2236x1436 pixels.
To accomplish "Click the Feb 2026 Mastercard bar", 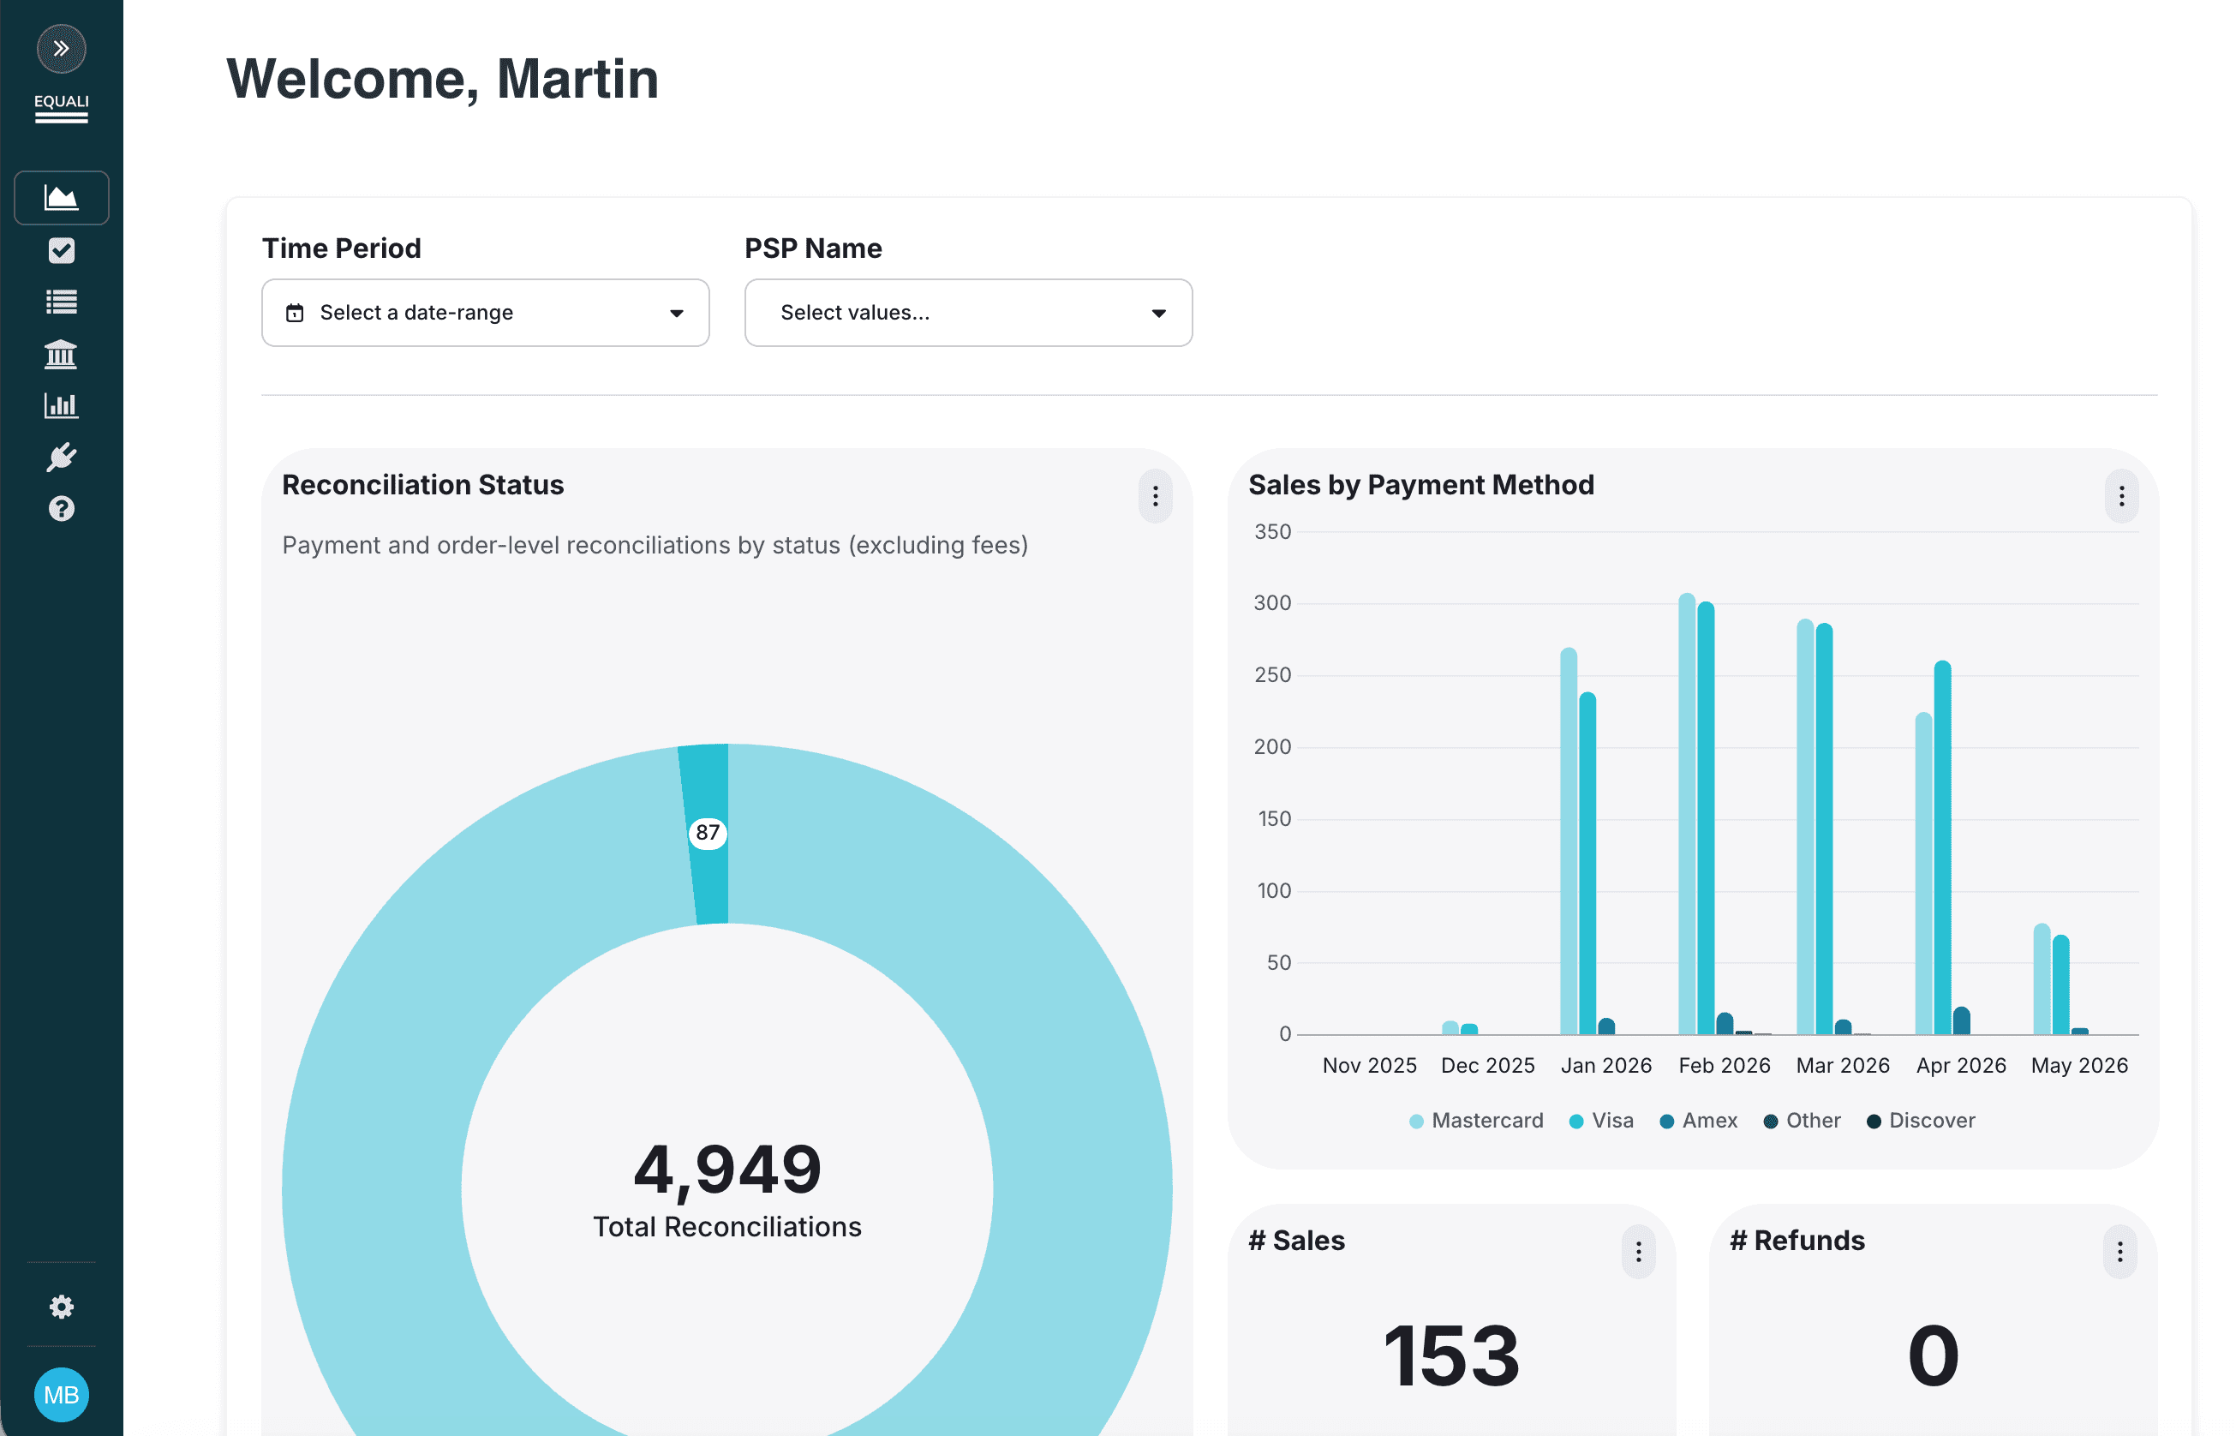I will coord(1687,814).
